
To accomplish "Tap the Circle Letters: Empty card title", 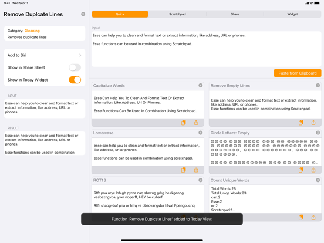I will pyautogui.click(x=230, y=133).
